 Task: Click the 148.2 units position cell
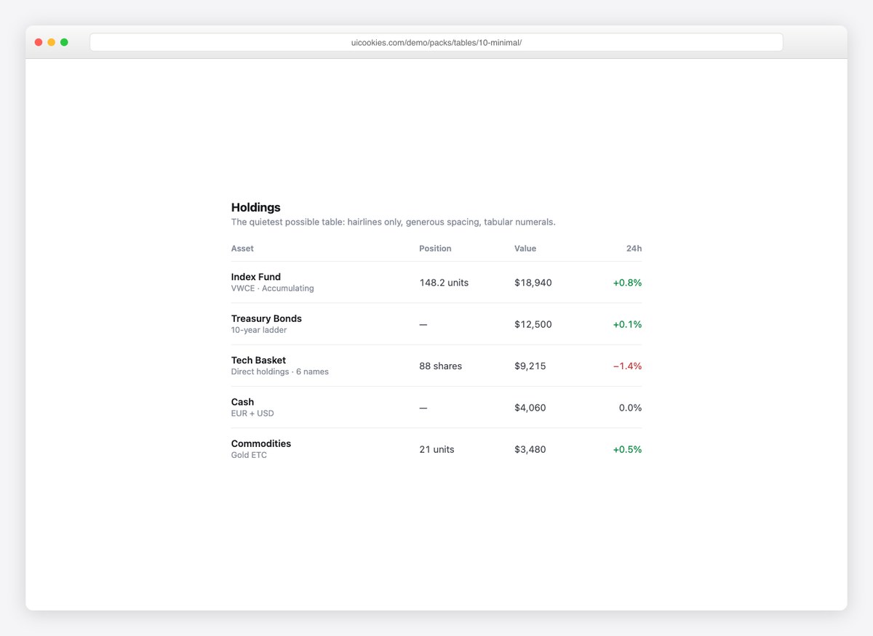pyautogui.click(x=444, y=283)
